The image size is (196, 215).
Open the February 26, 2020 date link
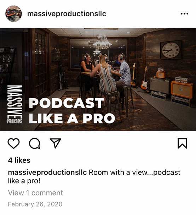click(35, 204)
